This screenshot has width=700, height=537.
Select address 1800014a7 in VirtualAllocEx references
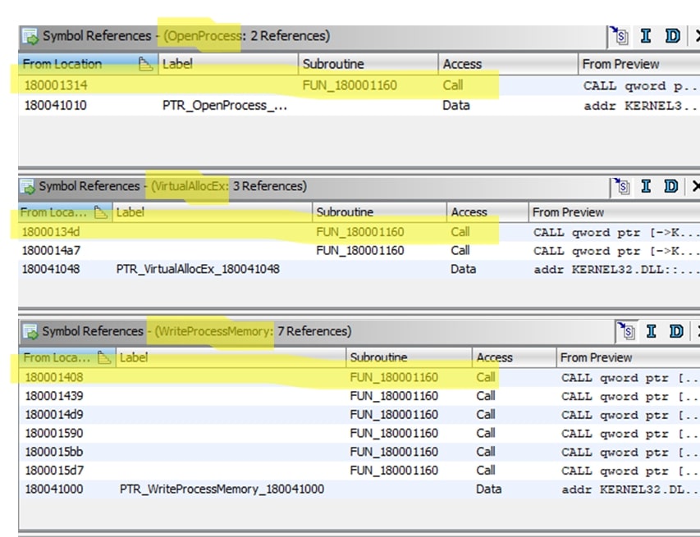click(51, 251)
